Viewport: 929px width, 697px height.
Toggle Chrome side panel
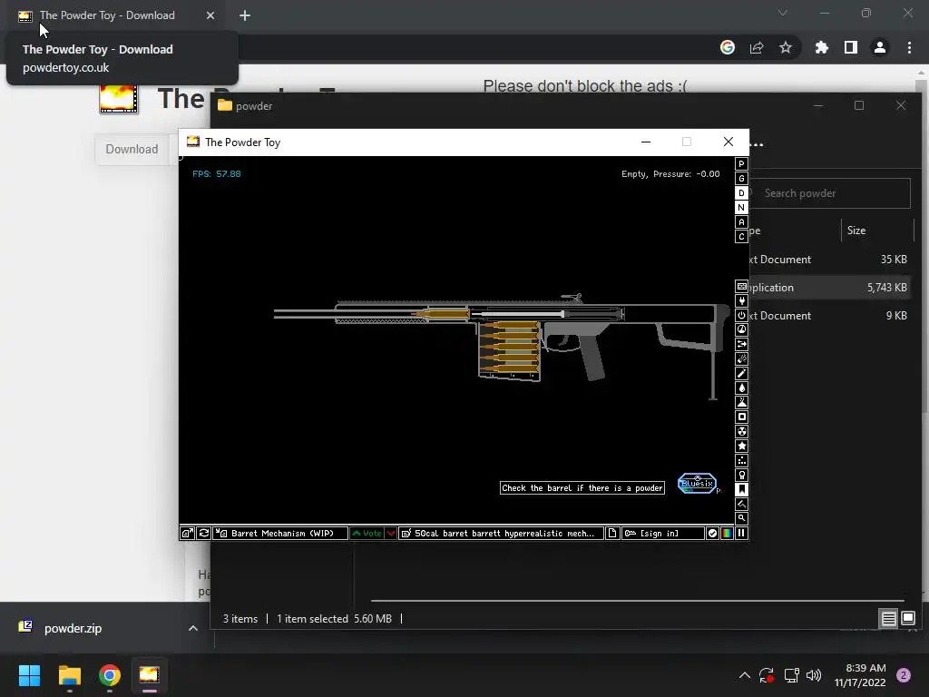(851, 47)
